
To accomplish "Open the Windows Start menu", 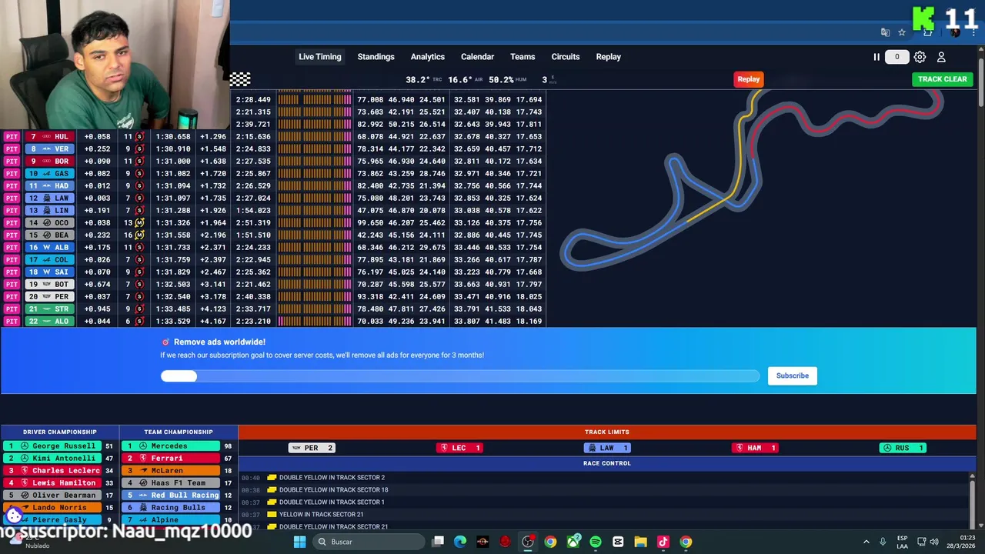I will tap(299, 542).
